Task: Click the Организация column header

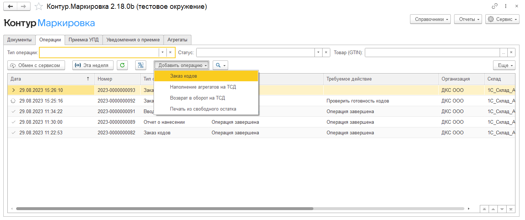Action: [461, 79]
